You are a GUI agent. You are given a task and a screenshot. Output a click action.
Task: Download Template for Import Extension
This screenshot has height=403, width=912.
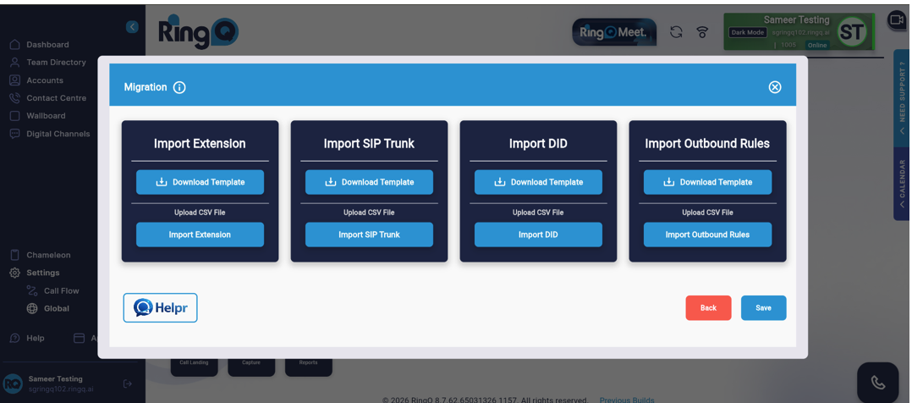tap(200, 182)
